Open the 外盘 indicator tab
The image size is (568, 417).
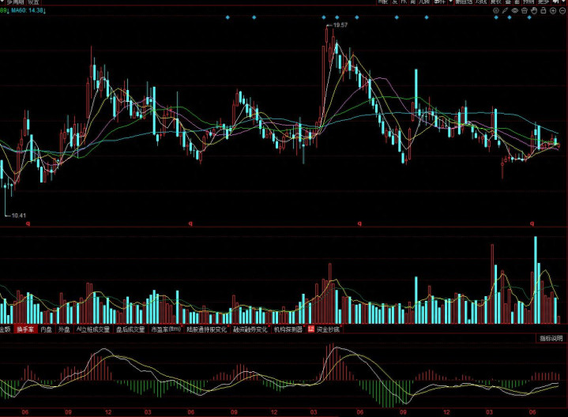tap(64, 329)
